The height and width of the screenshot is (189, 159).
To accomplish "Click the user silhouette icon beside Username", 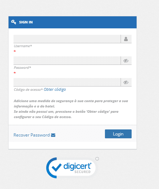I will point(126,39).
